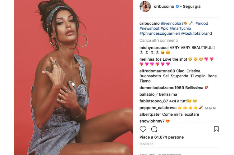
Task: Open cribuccino's profile picture avatar
Action: pyautogui.click(x=145, y=6)
